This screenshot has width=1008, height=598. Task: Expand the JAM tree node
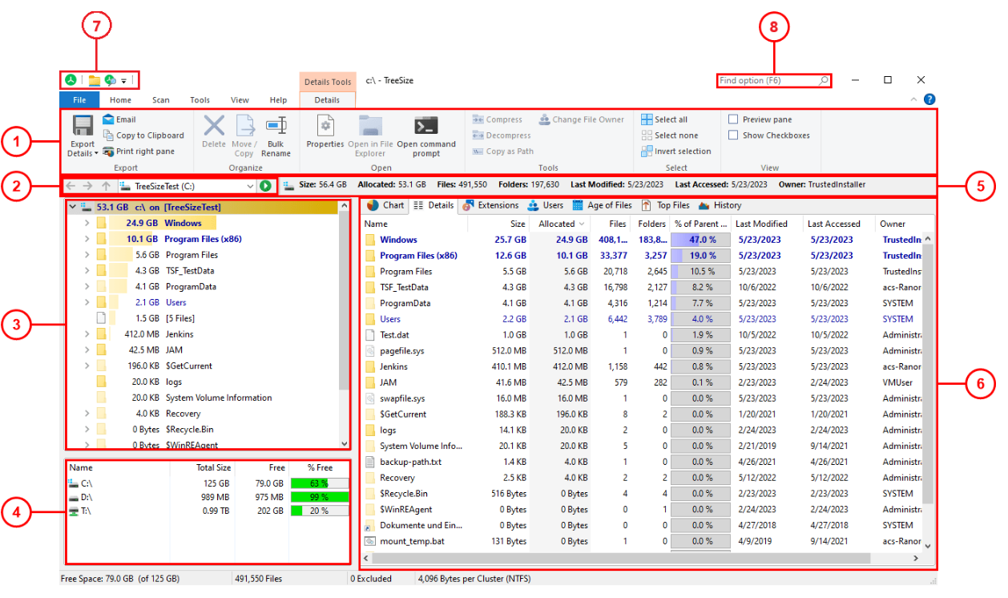[x=87, y=350]
